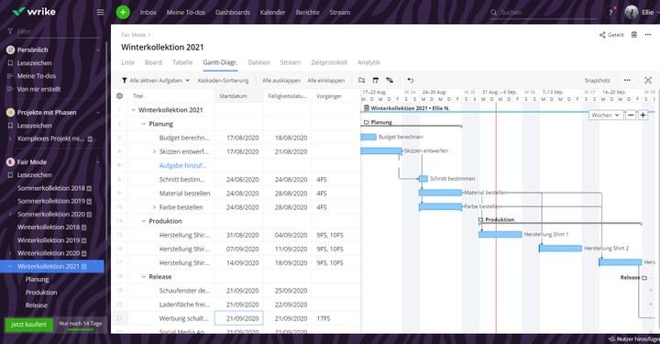The image size is (660, 344).
Task: Open Gantt toolbar more options ellipsis
Action: (x=627, y=80)
